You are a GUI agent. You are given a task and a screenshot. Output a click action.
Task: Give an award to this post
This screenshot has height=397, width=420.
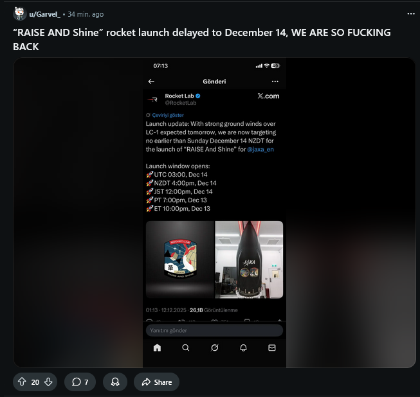coord(115,382)
